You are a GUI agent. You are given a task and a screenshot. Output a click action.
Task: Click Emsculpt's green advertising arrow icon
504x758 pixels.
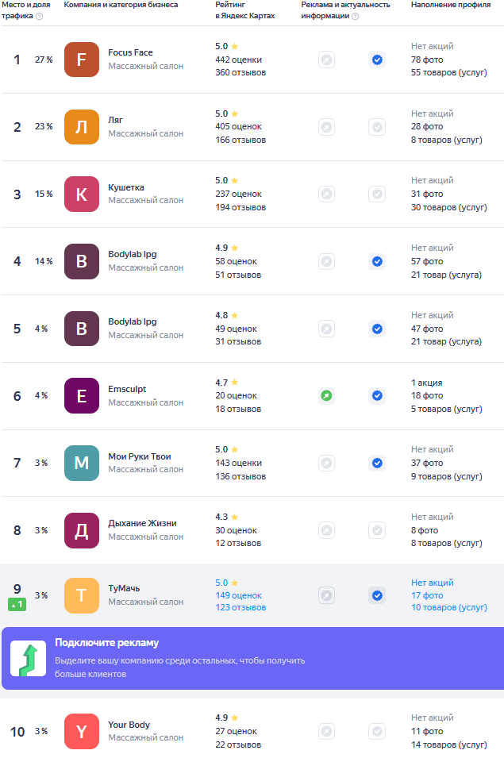(x=327, y=396)
